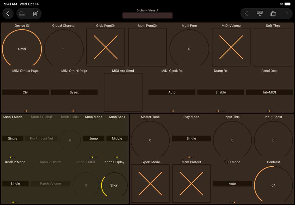Viewport: 295px width, 205px height.
Task: Disable the Mem Protect toggle
Action: tap(191, 184)
